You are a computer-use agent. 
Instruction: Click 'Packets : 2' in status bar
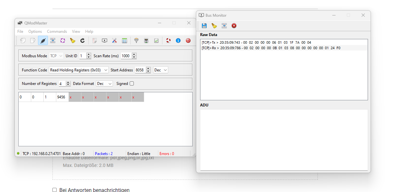104,154
